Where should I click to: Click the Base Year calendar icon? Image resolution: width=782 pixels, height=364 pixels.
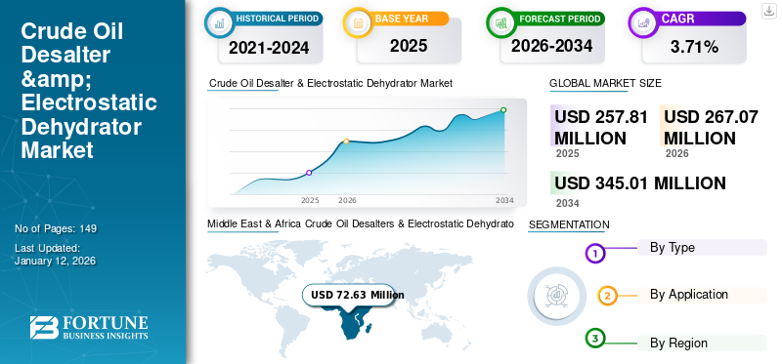point(357,22)
